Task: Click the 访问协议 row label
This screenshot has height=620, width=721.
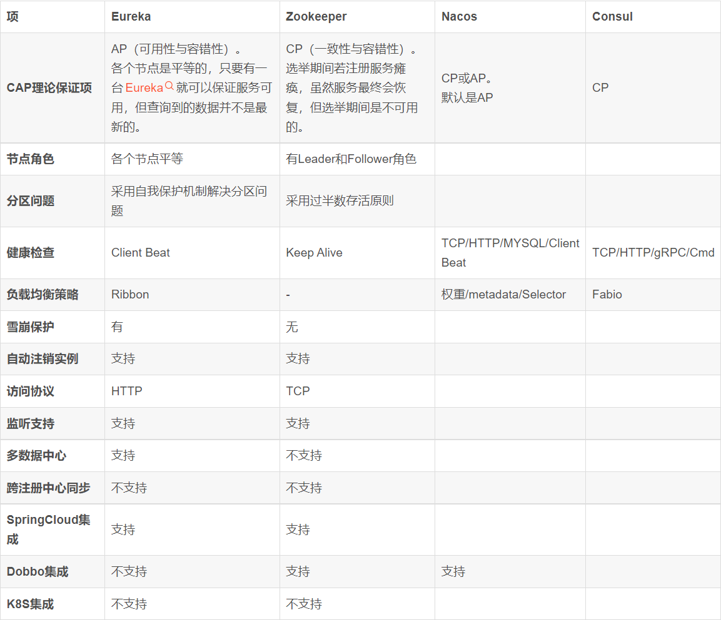Action: click(31, 391)
